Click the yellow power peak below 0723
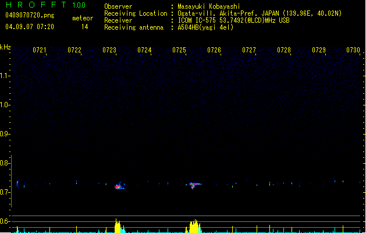Viewport: 366px width, 233px height. (x=118, y=226)
